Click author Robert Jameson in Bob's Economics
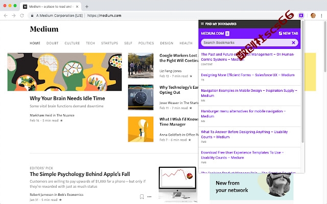The image size is (327, 204). coord(57,195)
